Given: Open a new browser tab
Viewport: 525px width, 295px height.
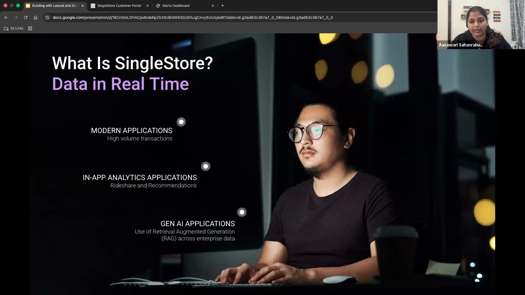Looking at the screenshot, I should pyautogui.click(x=222, y=6).
